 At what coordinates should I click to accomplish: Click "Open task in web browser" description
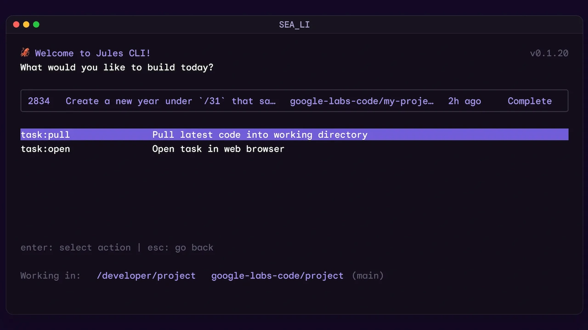(x=218, y=149)
